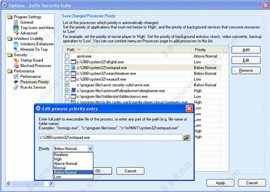Confirm the Edit dialog with OK
270x192 pixels.
(x=103, y=171)
